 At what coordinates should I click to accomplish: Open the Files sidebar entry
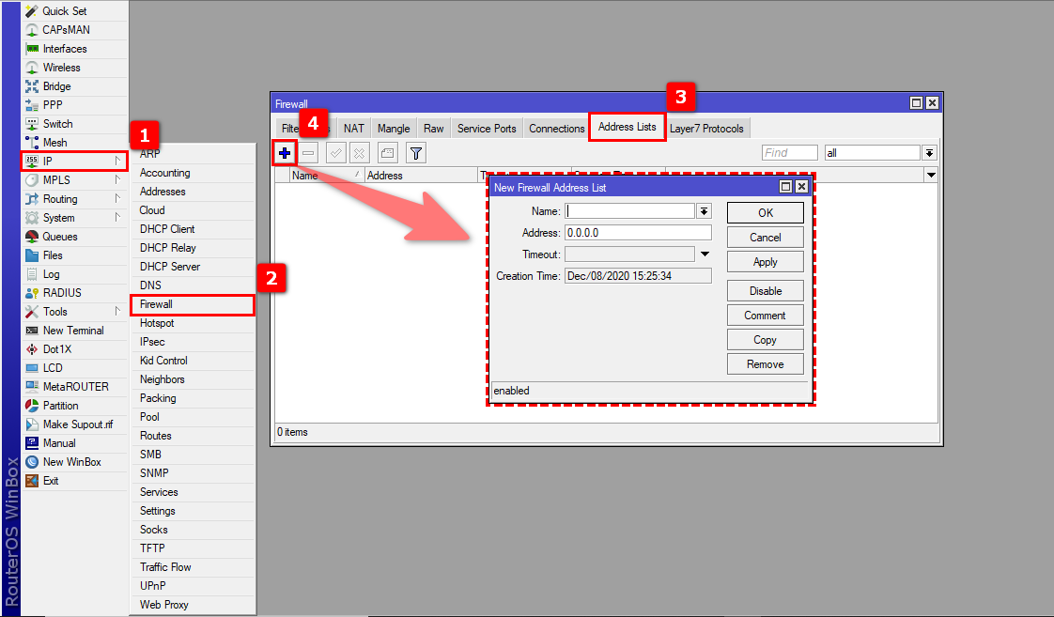[53, 255]
